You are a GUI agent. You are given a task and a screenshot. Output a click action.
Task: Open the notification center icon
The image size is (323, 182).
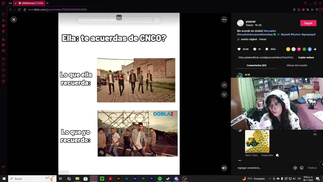point(318,179)
